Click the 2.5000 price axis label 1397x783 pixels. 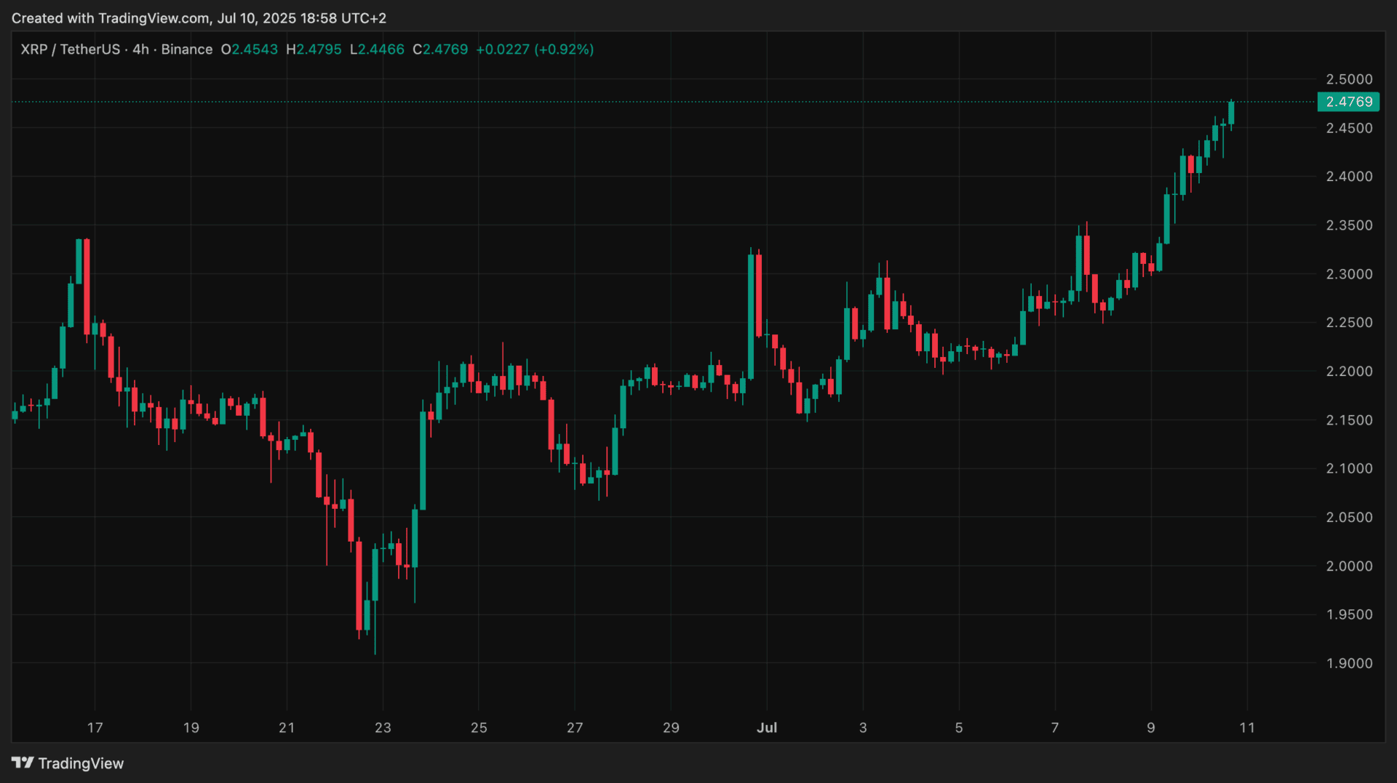[1349, 79]
